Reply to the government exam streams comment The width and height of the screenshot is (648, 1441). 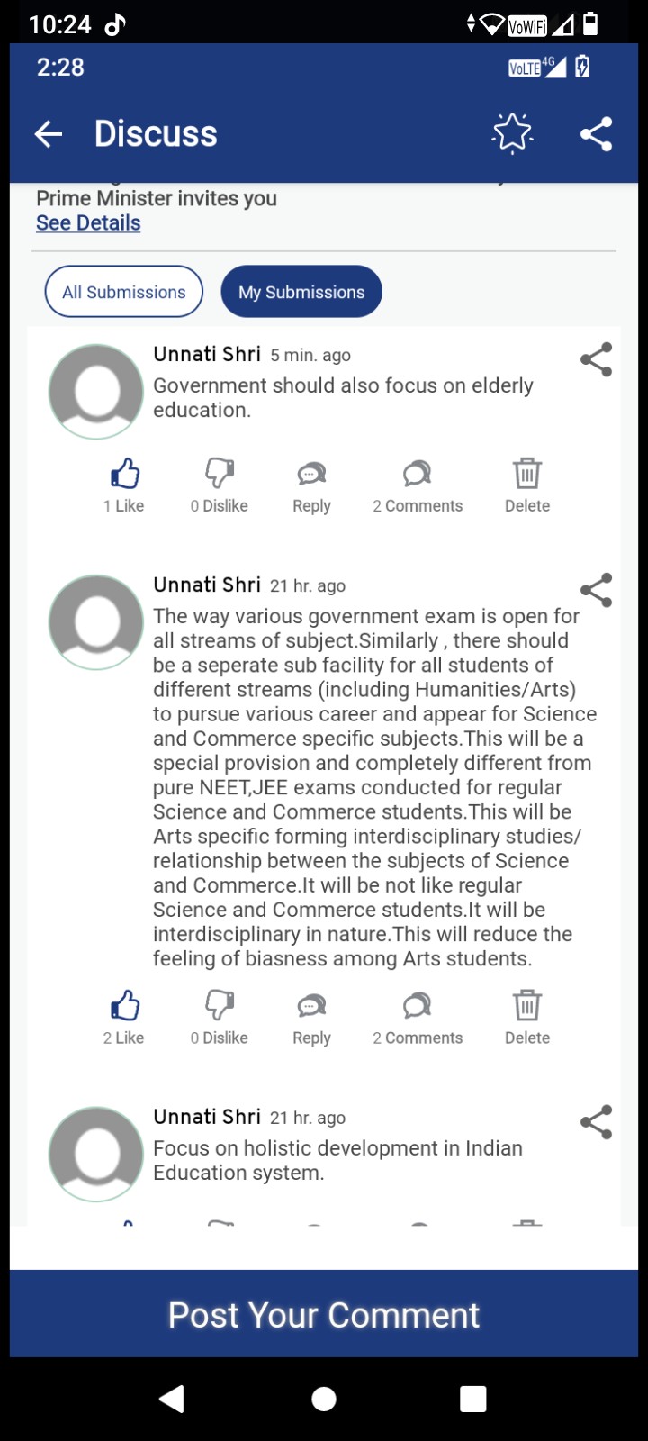311,1018
